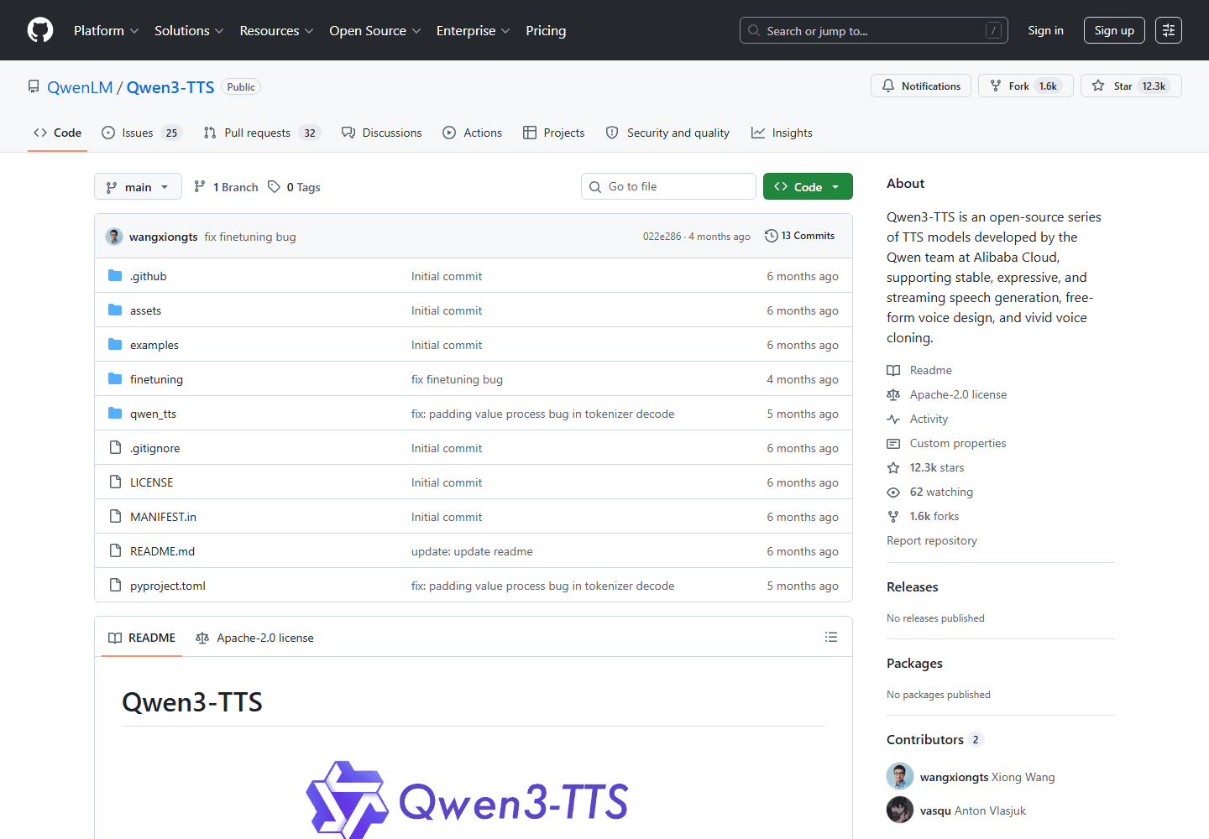Image resolution: width=1209 pixels, height=839 pixels.
Task: Switch to the Discussions tab
Action: coord(381,133)
